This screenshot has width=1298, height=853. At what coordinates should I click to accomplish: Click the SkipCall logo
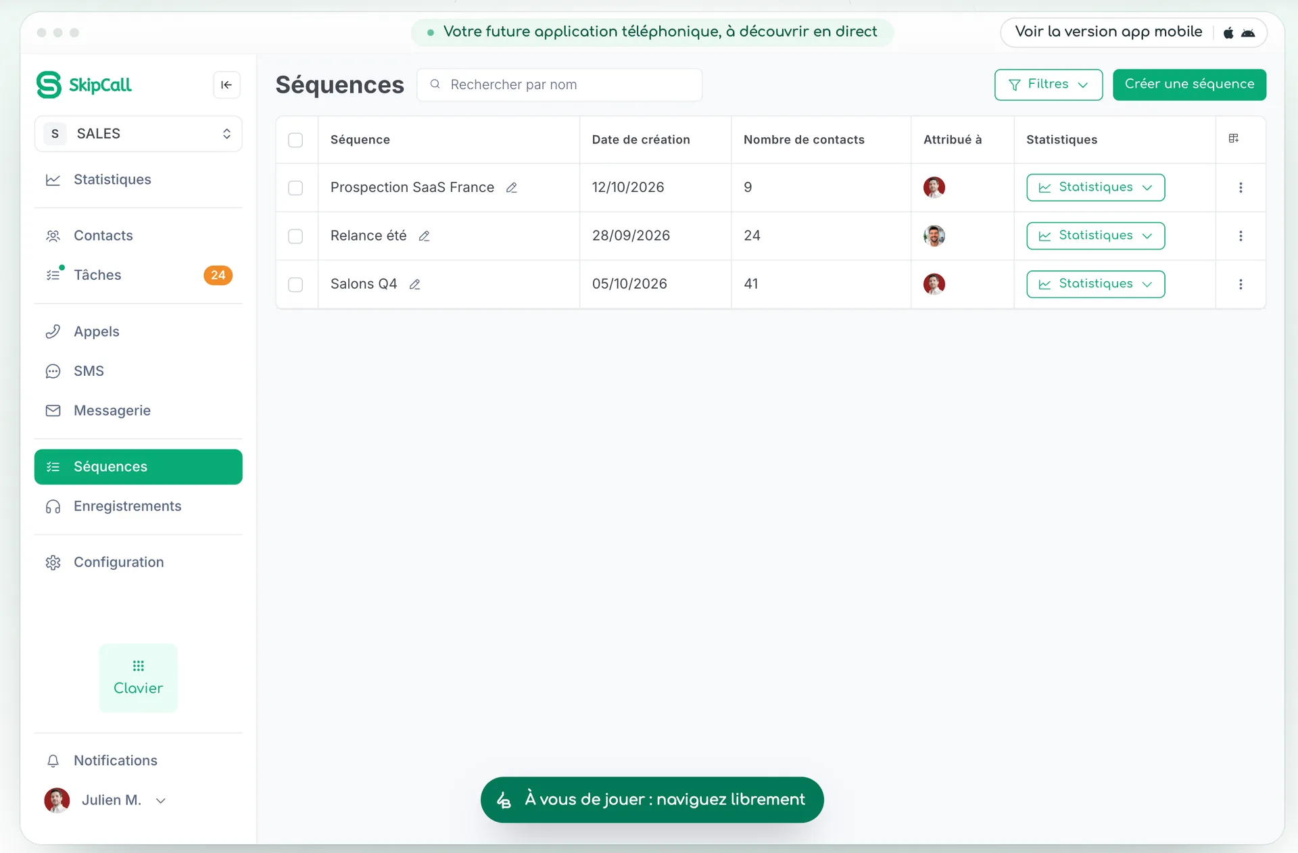point(84,84)
